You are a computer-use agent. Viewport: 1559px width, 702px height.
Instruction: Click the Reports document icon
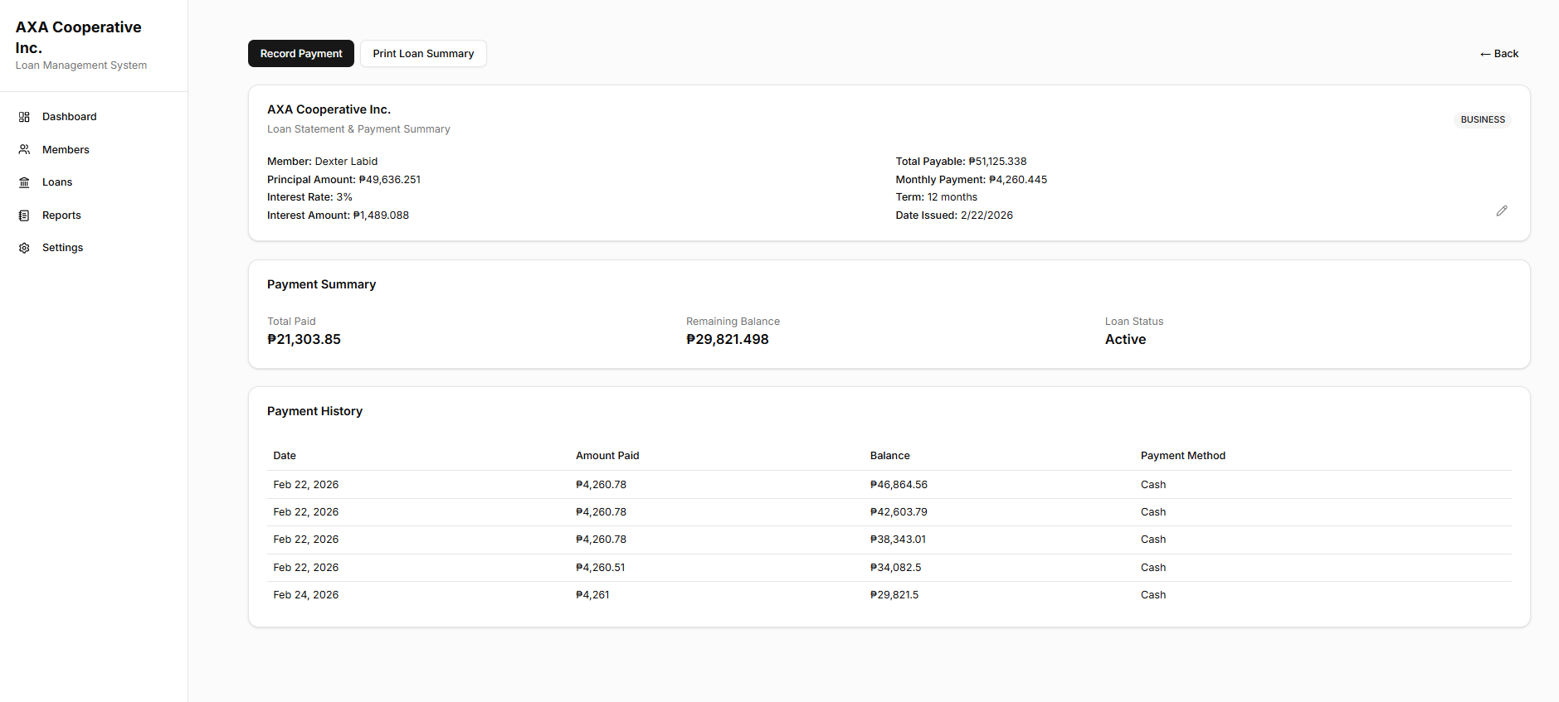coord(24,215)
